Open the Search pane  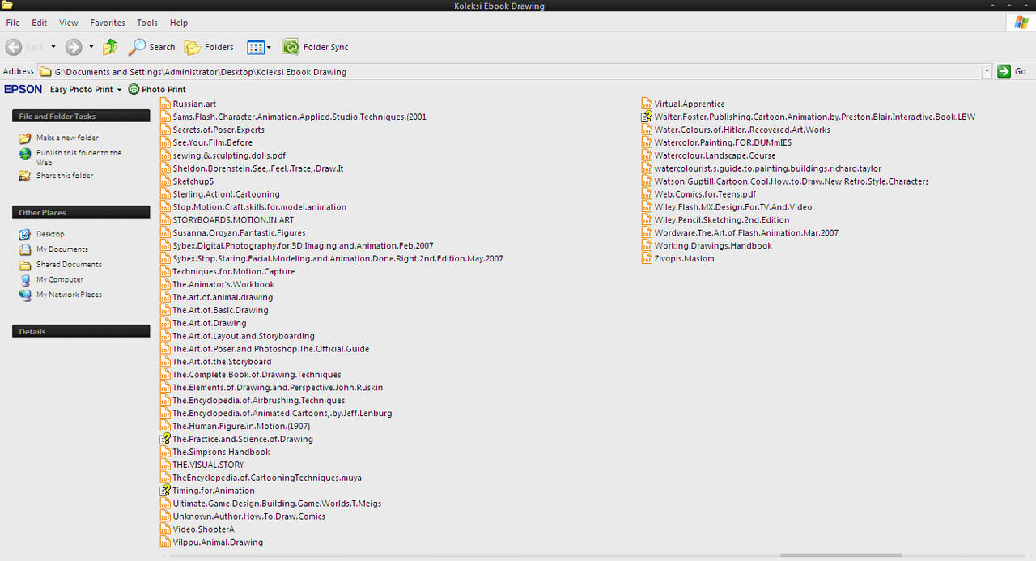[x=152, y=47]
